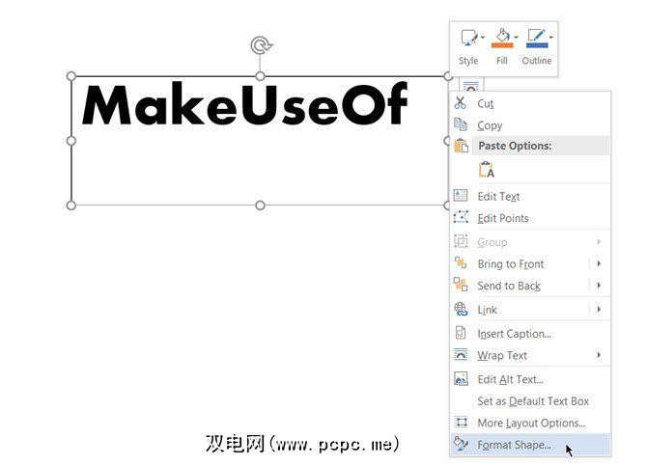The width and height of the screenshot is (647, 466).
Task: Open the Fill color dropdown arrow
Action: coord(516,38)
